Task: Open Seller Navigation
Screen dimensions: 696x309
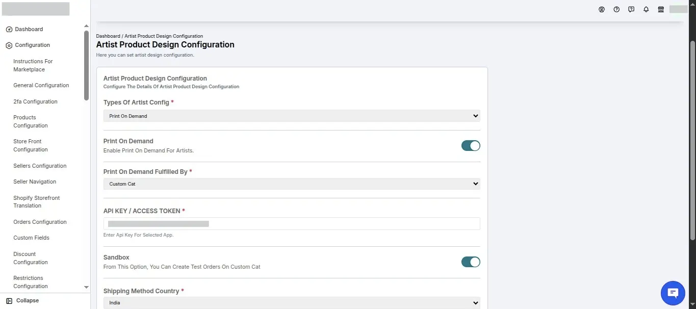Action: click(35, 182)
